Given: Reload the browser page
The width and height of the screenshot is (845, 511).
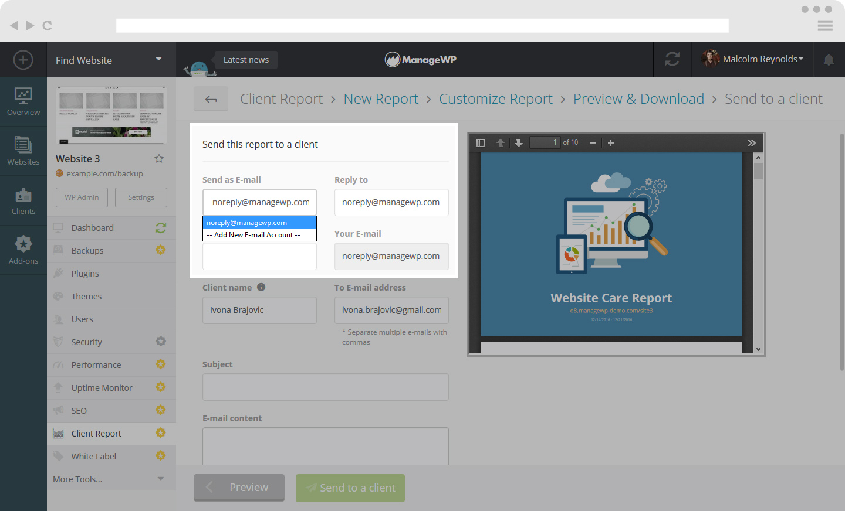Looking at the screenshot, I should [x=48, y=25].
